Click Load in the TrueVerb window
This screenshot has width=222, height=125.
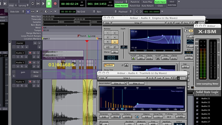(159, 78)
